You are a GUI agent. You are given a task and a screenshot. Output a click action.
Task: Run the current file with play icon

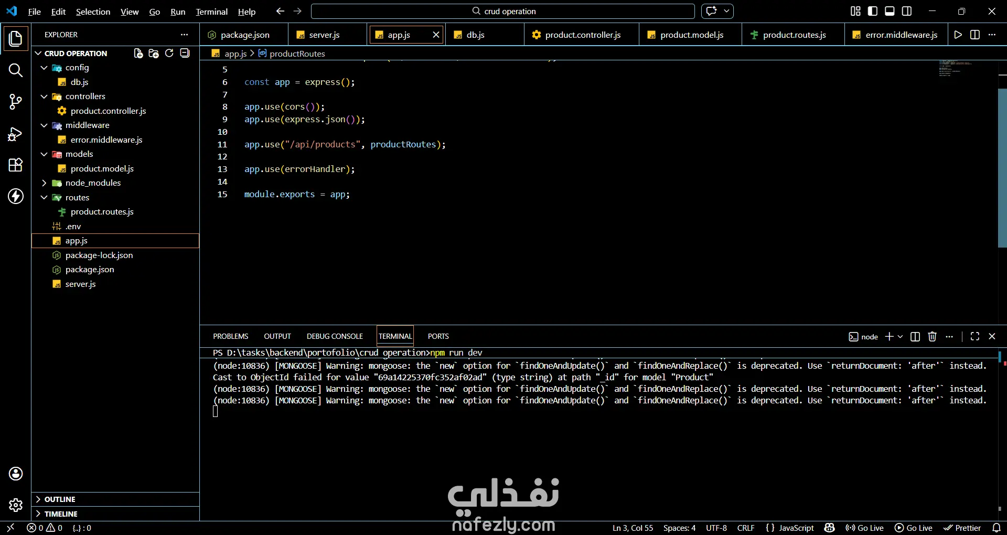pyautogui.click(x=958, y=35)
